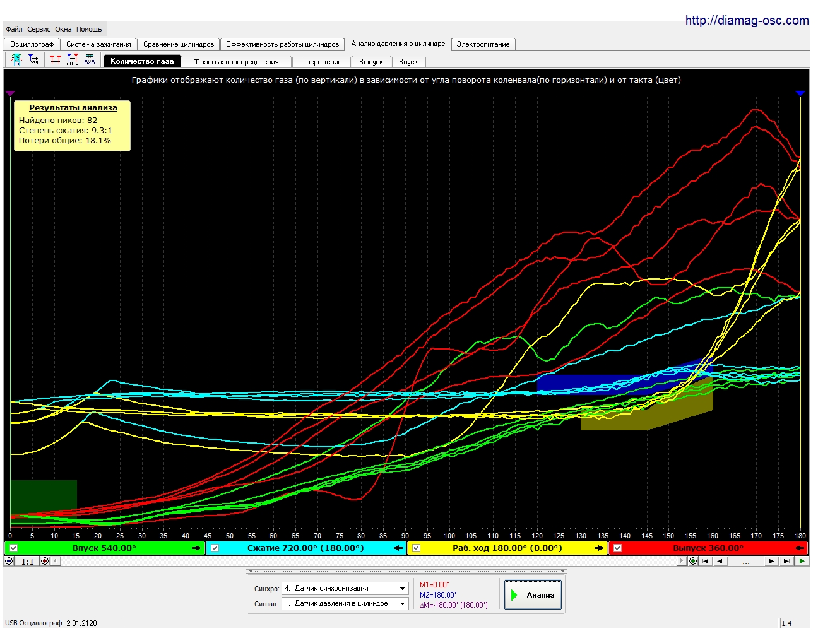Image resolution: width=818 pixels, height=631 pixels.
Task: Click the http://diamag-osc.com link
Action: click(747, 20)
